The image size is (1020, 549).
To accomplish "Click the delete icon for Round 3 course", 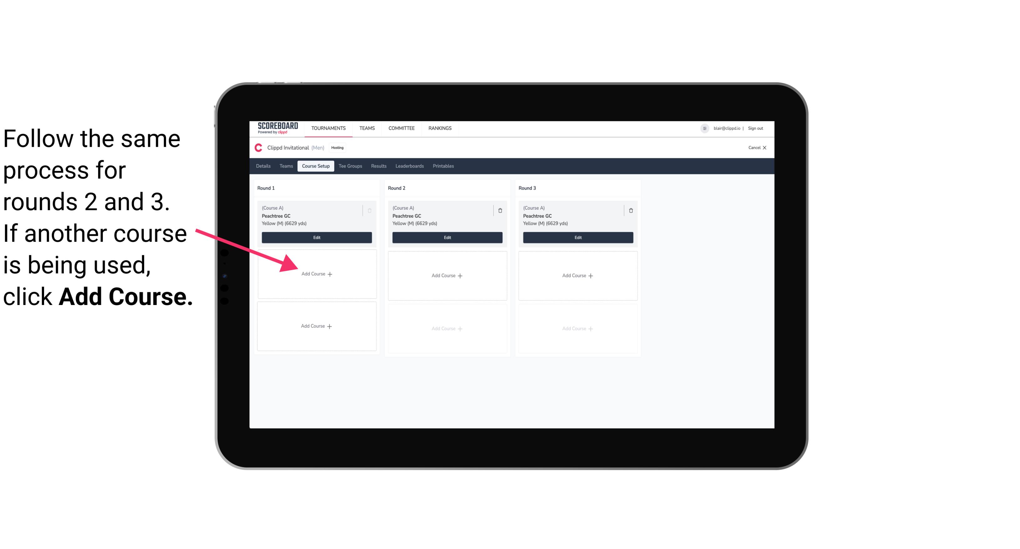I will point(629,210).
